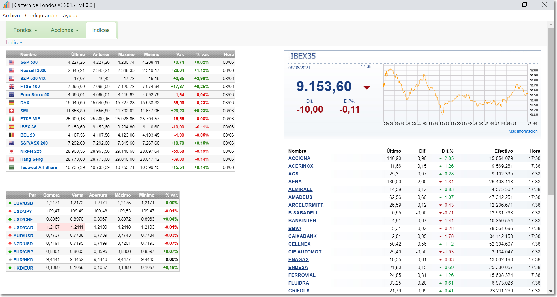The width and height of the screenshot is (557, 297).
Task: Click the grey neutral arrow beside EUR/HKD
Action: tap(10, 260)
